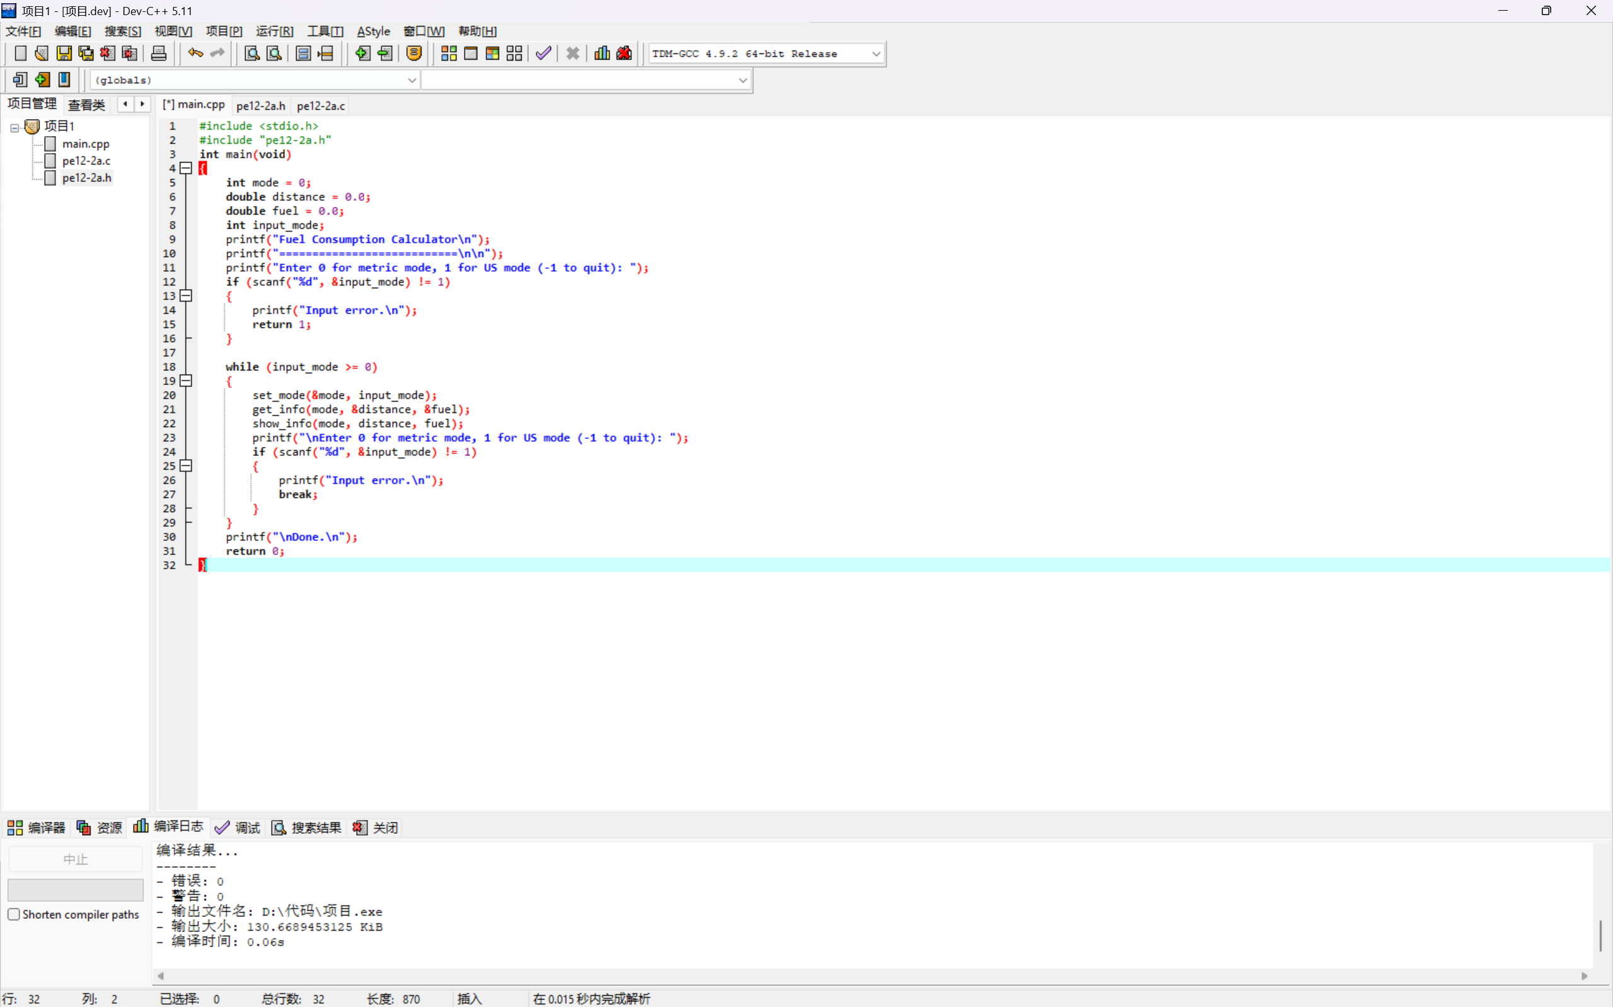Open the Replace dialog
This screenshot has width=1613, height=1007.
click(x=275, y=54)
